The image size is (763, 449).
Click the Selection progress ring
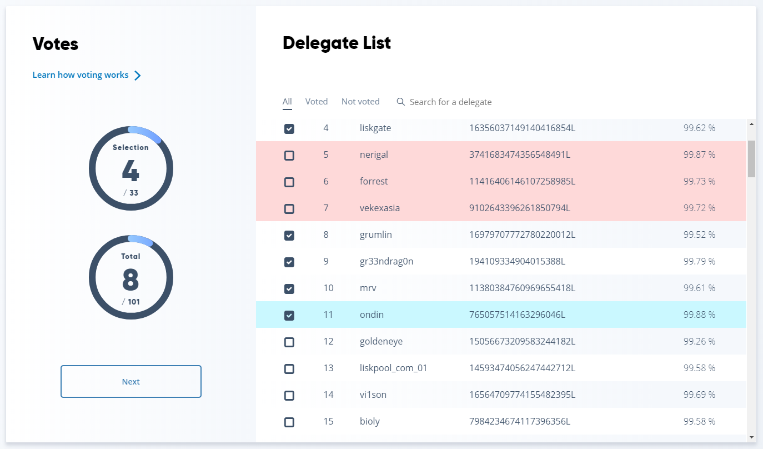click(x=131, y=168)
